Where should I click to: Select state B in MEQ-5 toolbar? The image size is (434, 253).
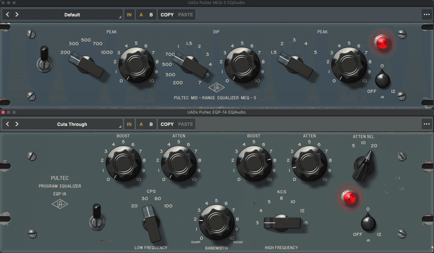(x=151, y=15)
